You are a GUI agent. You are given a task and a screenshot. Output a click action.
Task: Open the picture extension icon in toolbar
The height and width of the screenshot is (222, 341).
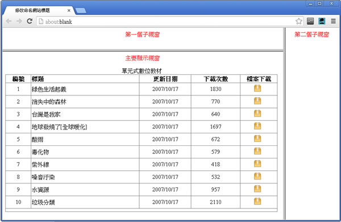pos(310,21)
